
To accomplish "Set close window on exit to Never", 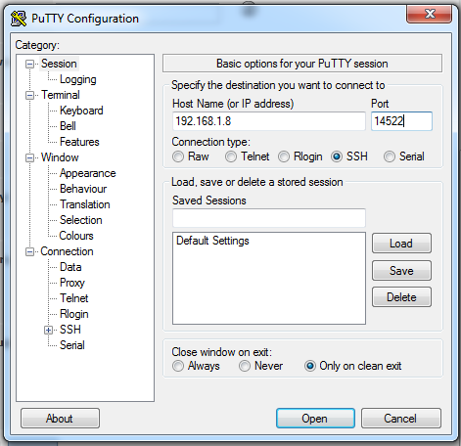I will click(x=245, y=366).
